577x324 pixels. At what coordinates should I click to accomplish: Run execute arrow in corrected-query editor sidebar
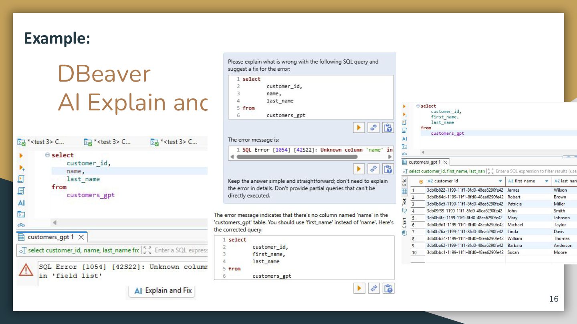coord(404,106)
